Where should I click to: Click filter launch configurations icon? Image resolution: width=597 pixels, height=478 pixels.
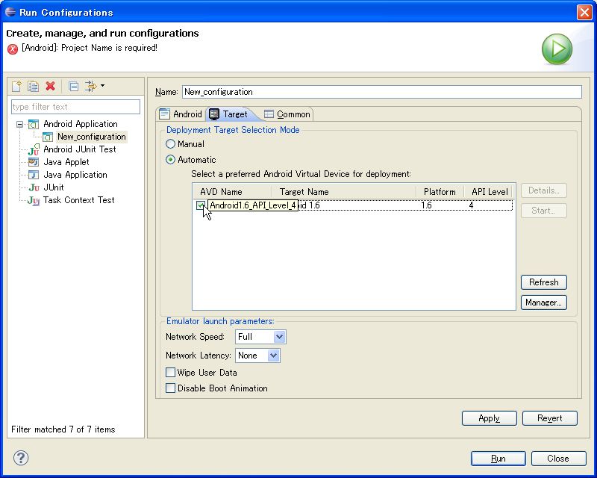pos(90,86)
